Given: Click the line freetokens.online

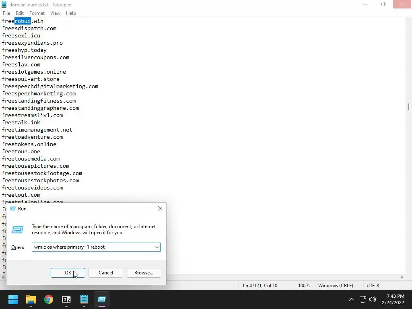Looking at the screenshot, I should 29,144.
